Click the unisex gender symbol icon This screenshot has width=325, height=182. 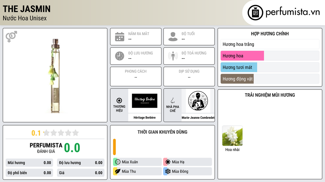[x=11, y=36]
